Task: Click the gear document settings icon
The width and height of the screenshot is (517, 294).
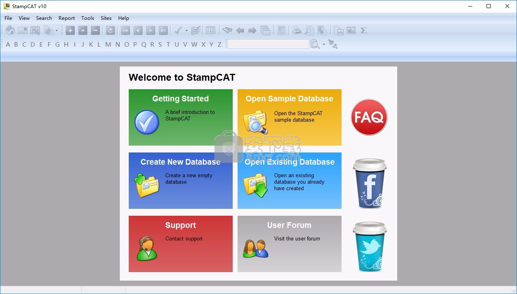Action: point(48,30)
